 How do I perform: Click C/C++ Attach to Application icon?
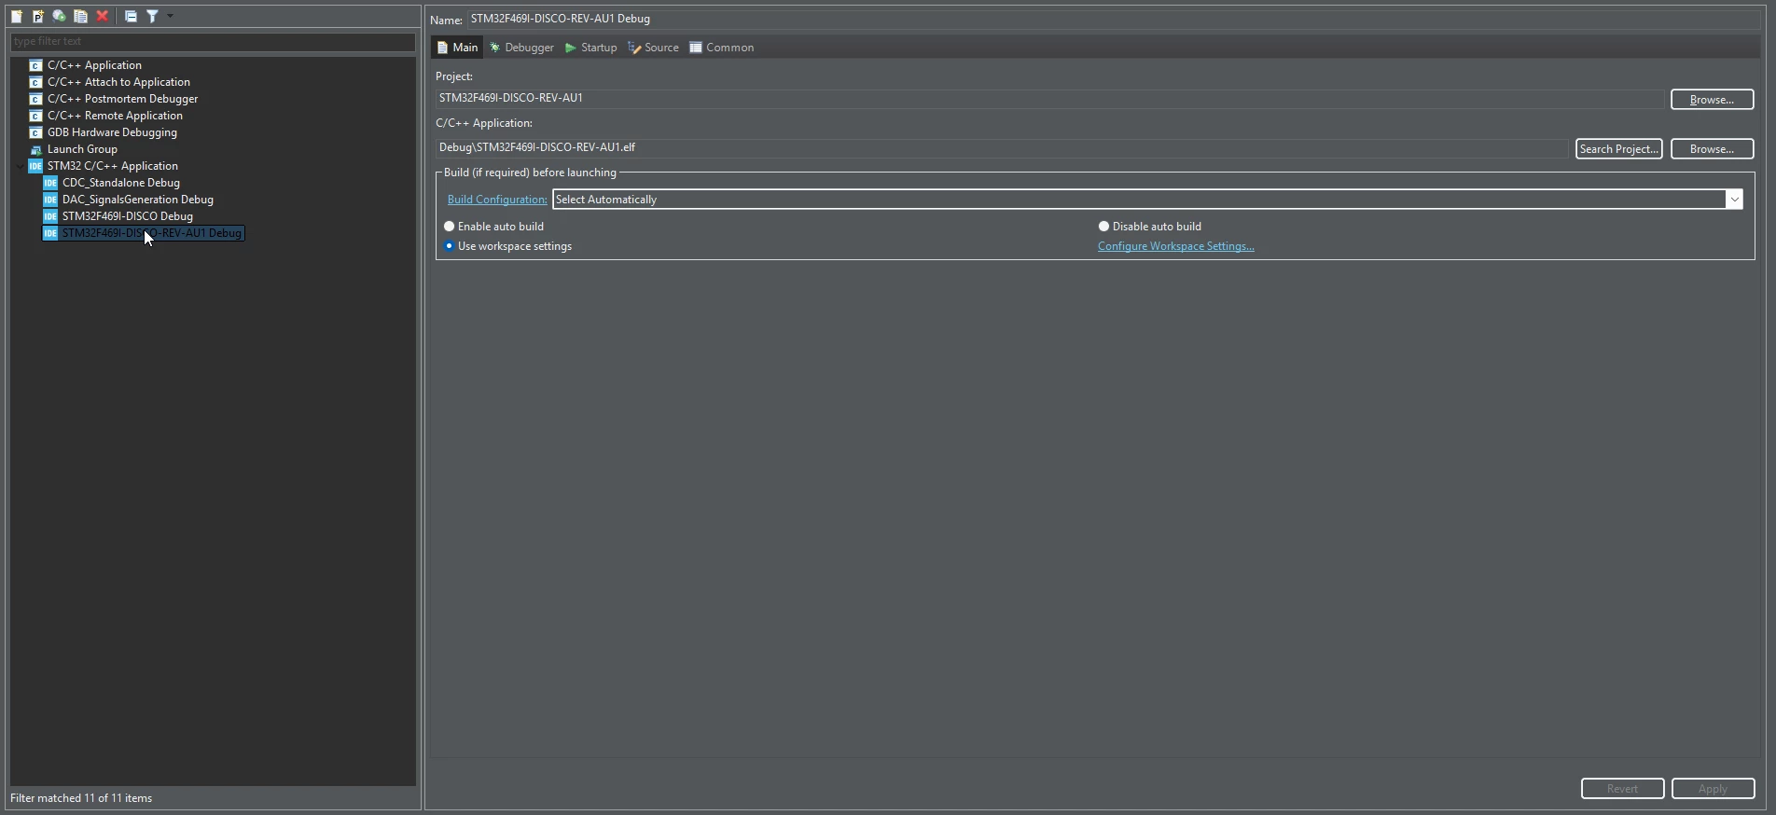point(35,82)
